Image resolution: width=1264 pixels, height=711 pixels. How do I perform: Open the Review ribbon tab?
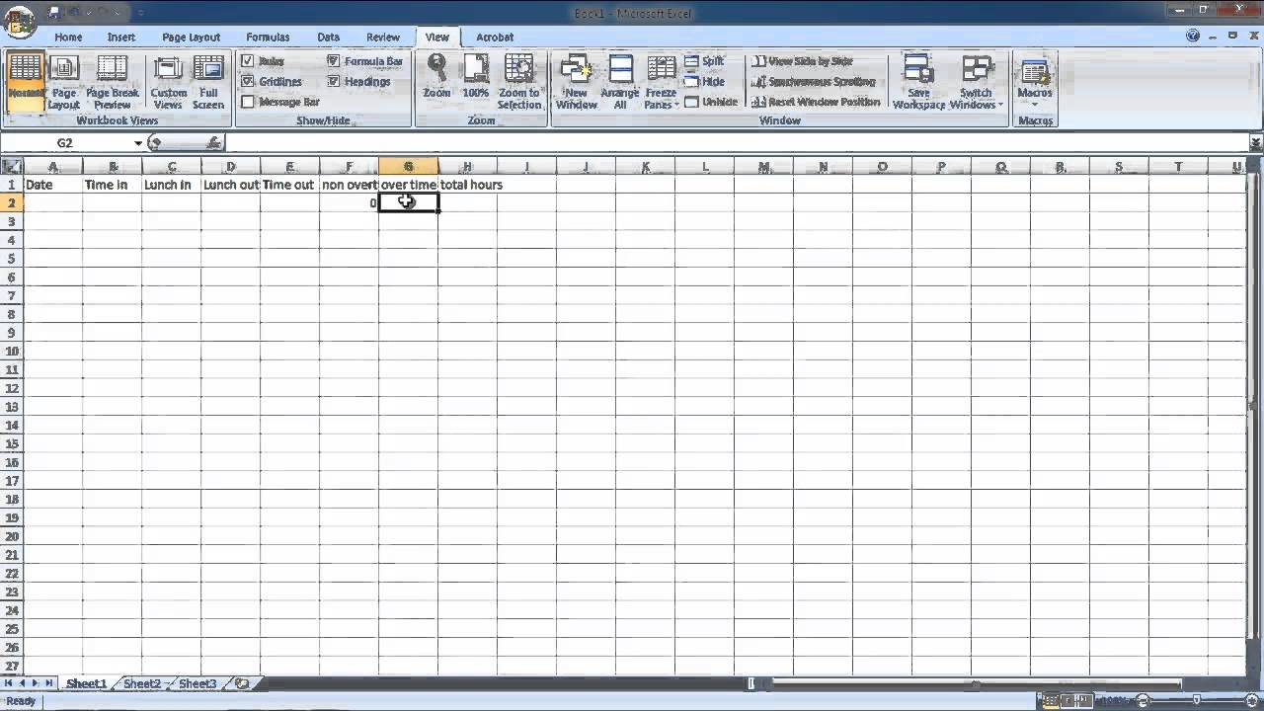click(383, 37)
